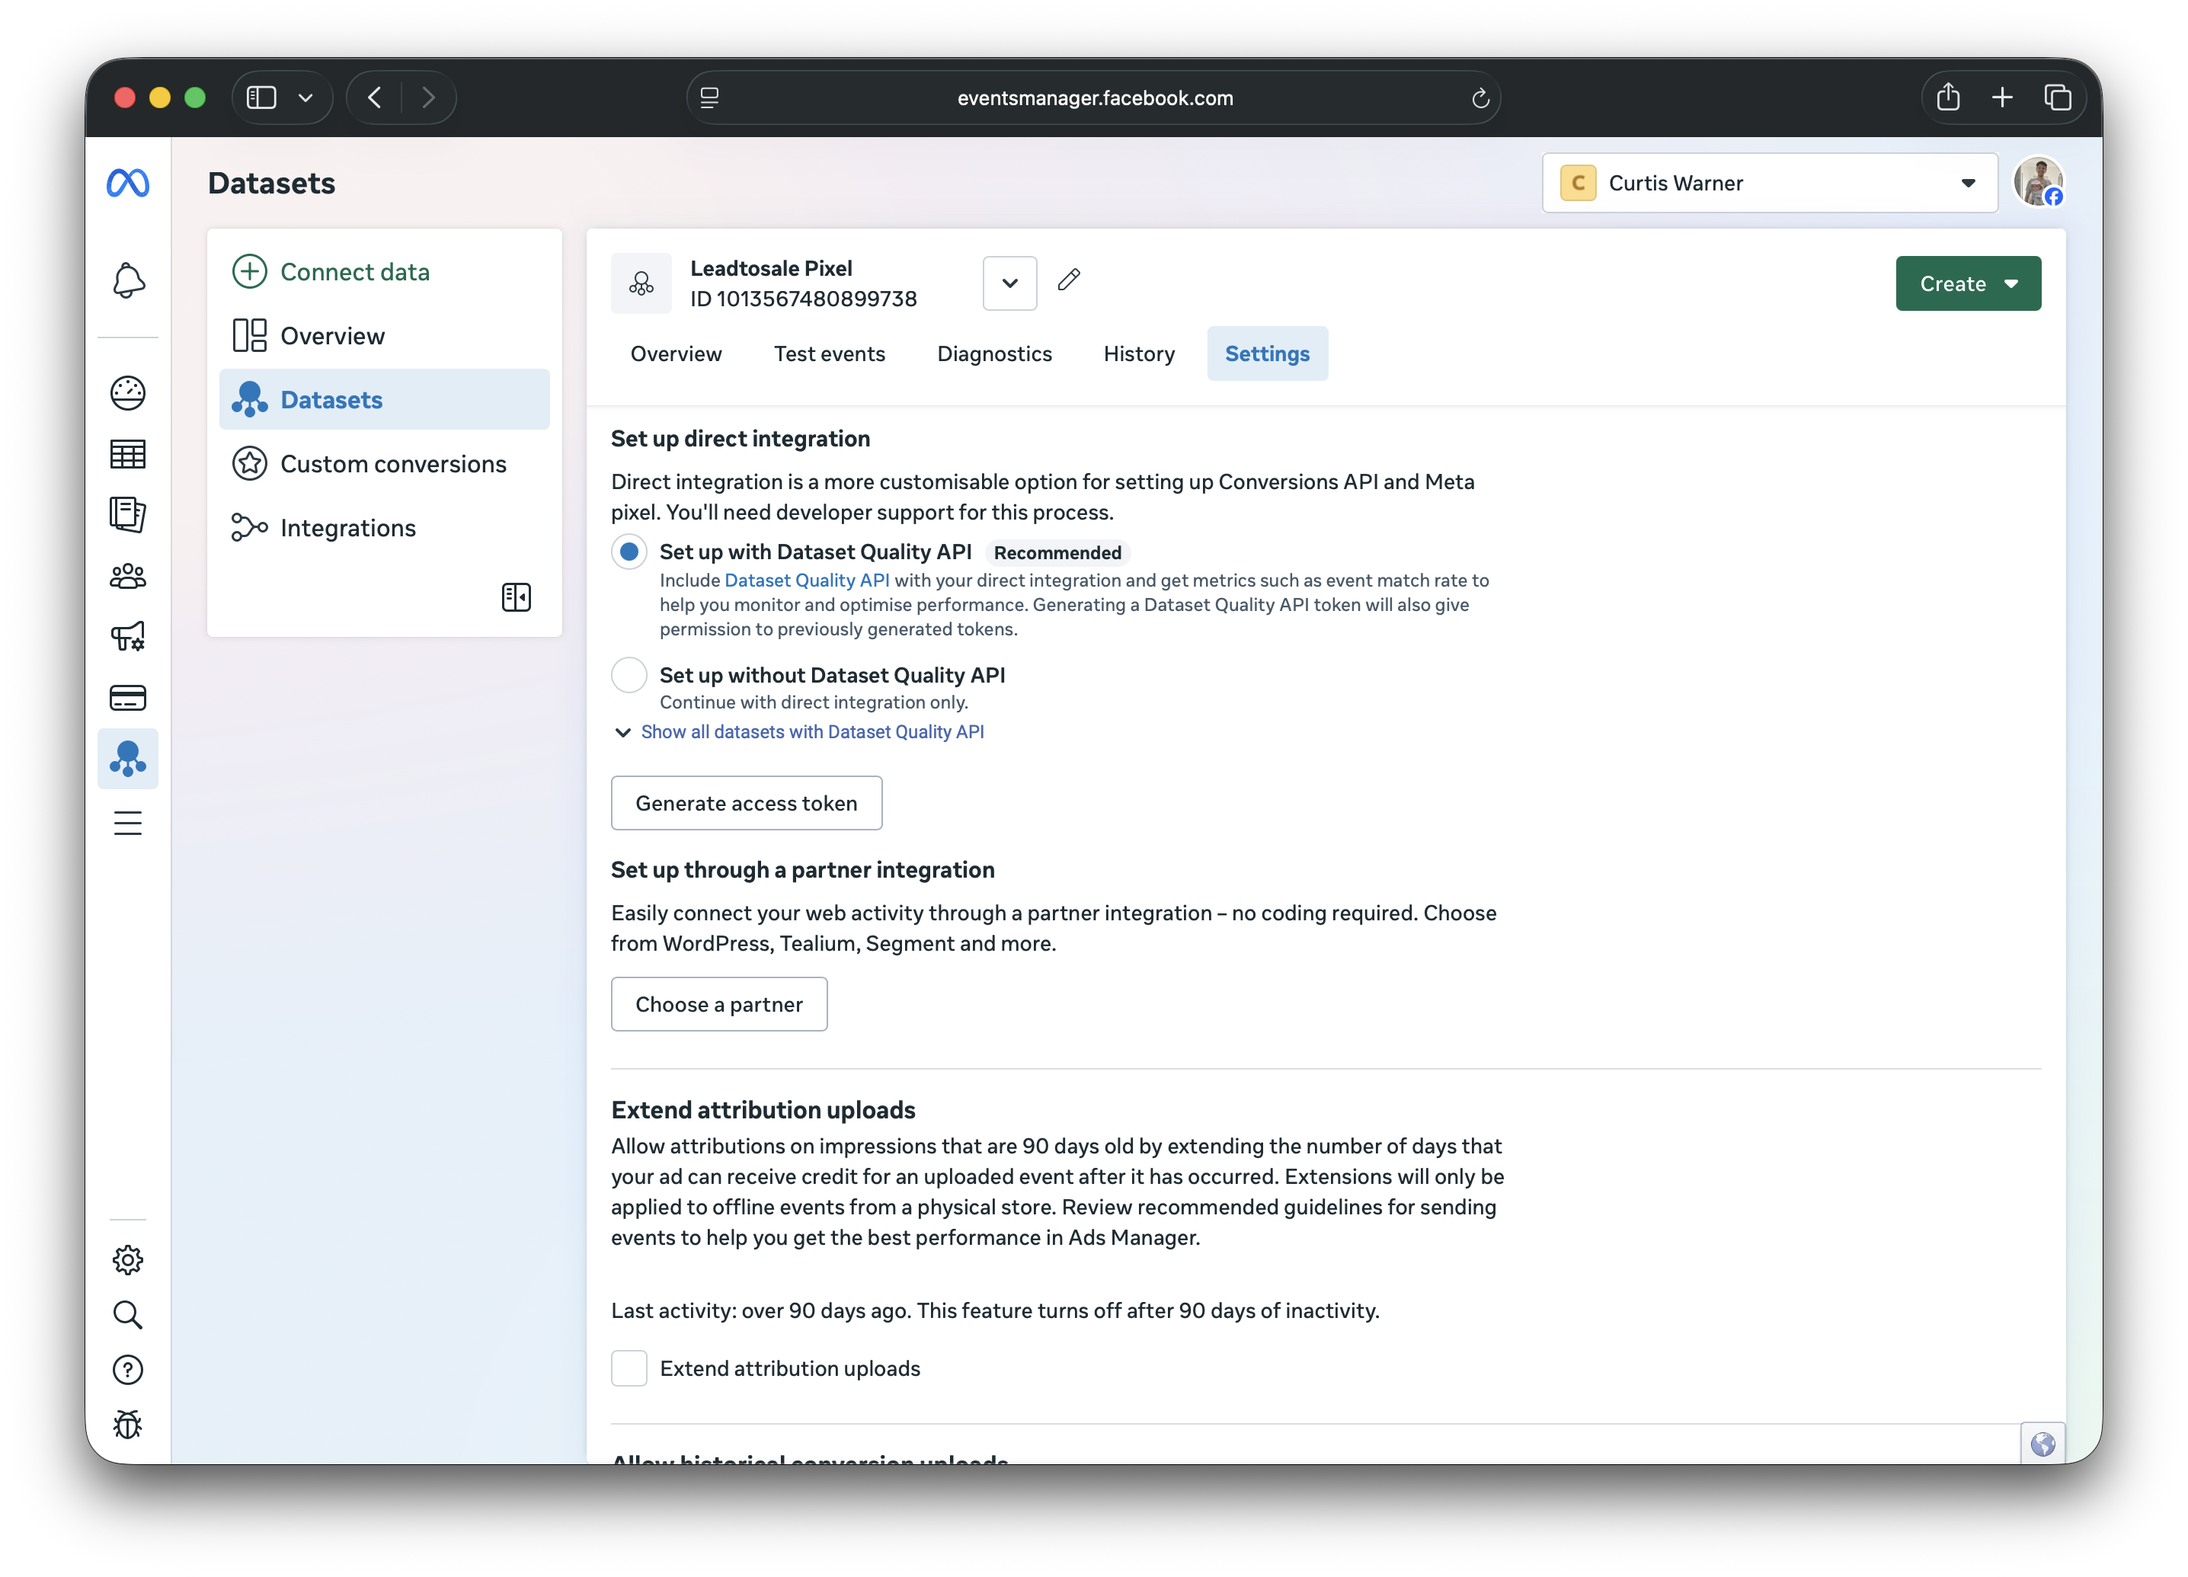Click the Generate access token button
Image resolution: width=2188 pixels, height=1577 pixels.
[x=746, y=802]
